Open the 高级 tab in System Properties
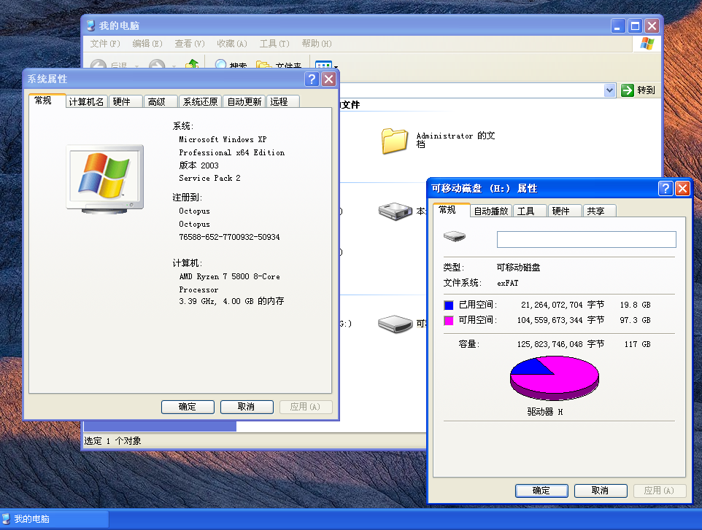The height and width of the screenshot is (530, 702). click(161, 102)
